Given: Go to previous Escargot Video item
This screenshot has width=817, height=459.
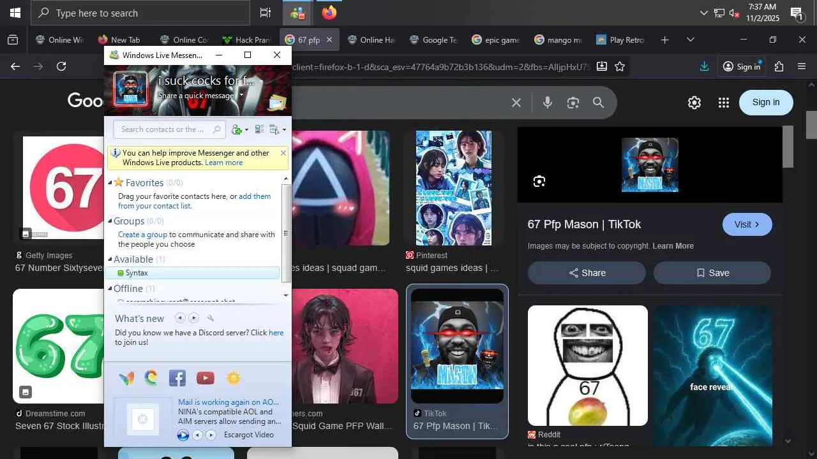Looking at the screenshot, I should pos(198,435).
